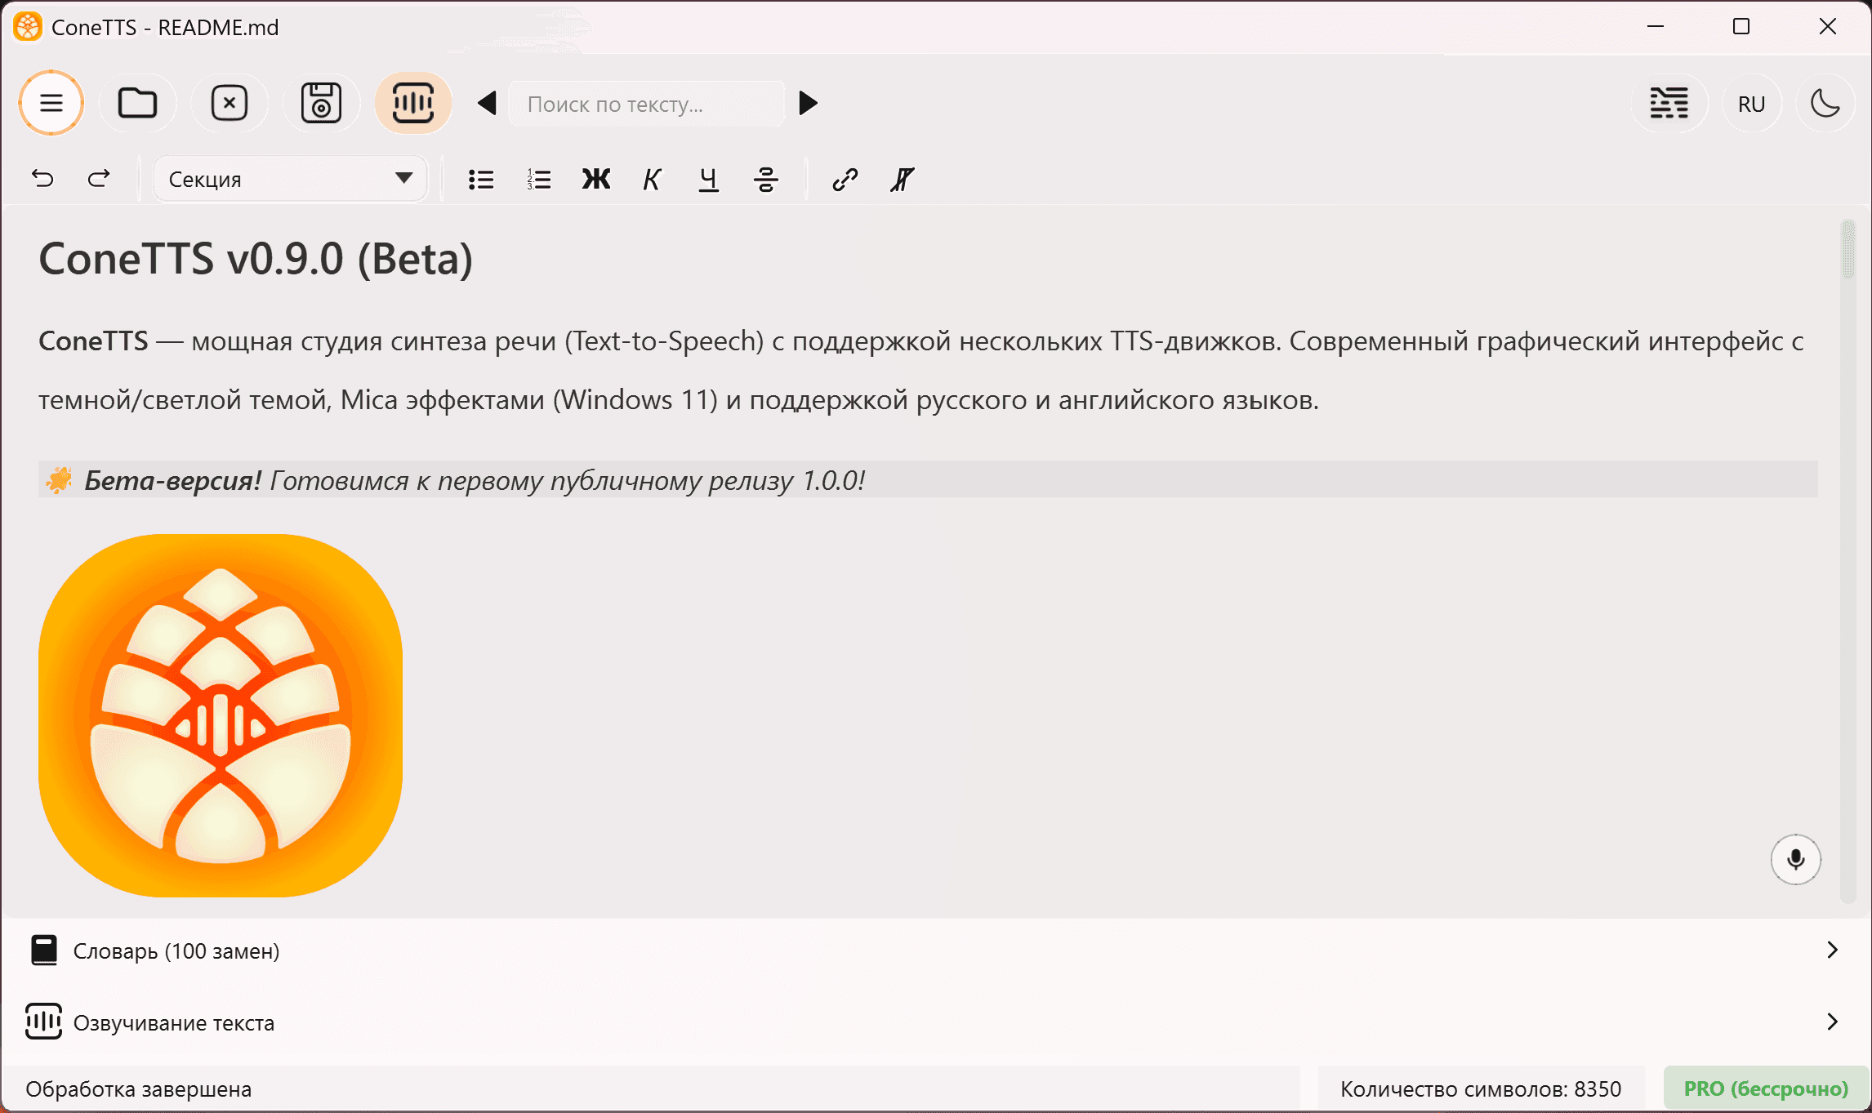The image size is (1872, 1113).
Task: Open the text comparison icon near RU
Action: click(x=1669, y=103)
